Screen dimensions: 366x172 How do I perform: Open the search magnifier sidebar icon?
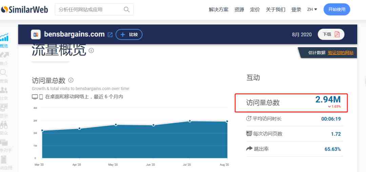3,73
